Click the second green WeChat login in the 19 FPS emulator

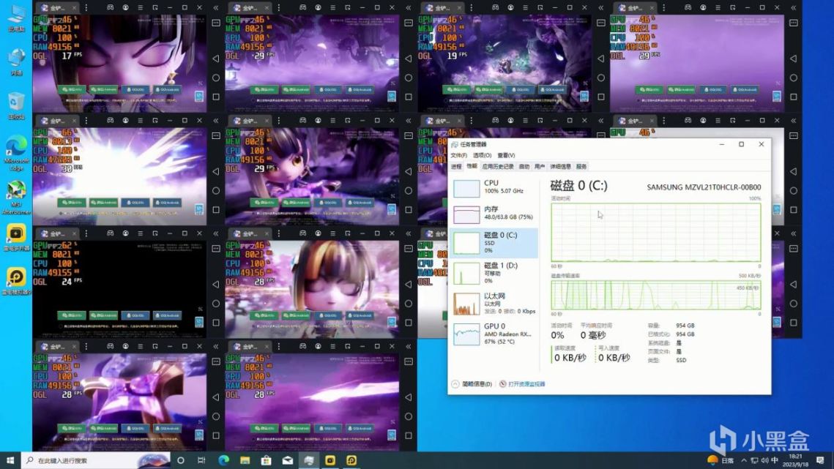click(489, 90)
